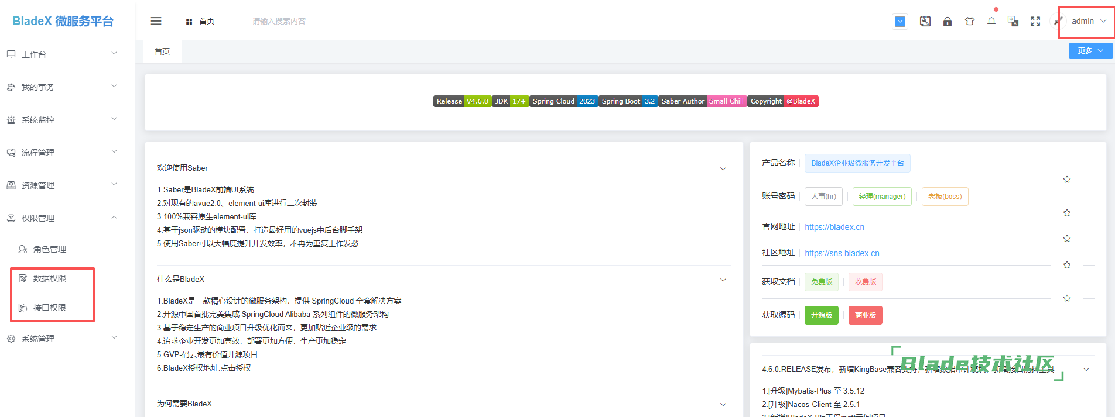
Task: Click the lock screen icon
Action: click(x=947, y=22)
